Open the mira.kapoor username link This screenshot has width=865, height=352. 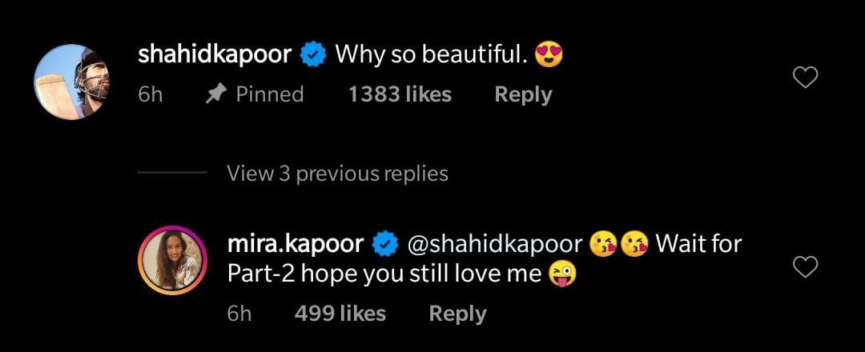[296, 243]
